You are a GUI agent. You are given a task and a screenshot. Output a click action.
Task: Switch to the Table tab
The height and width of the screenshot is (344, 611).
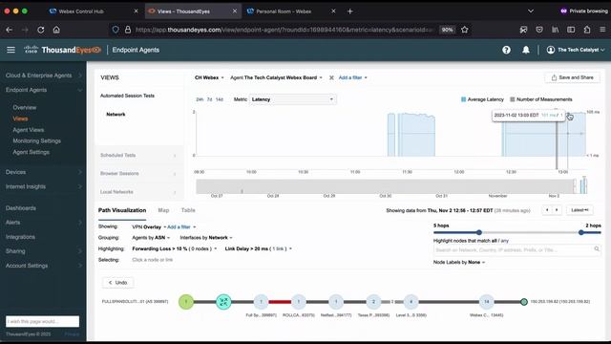(x=188, y=210)
